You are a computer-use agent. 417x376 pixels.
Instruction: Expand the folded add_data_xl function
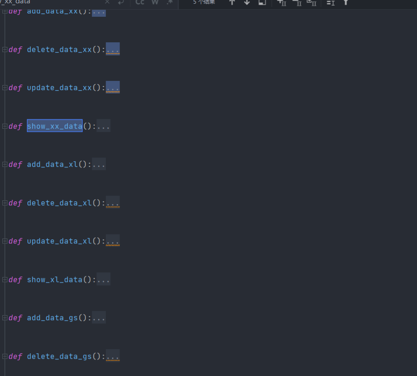5,165
